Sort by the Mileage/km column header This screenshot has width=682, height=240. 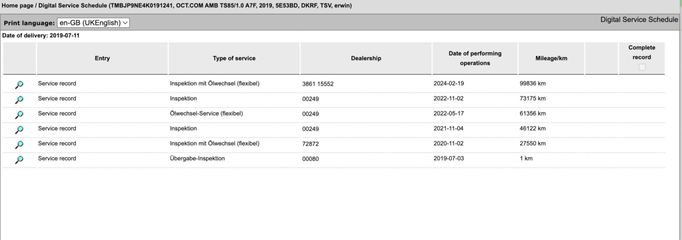point(551,58)
